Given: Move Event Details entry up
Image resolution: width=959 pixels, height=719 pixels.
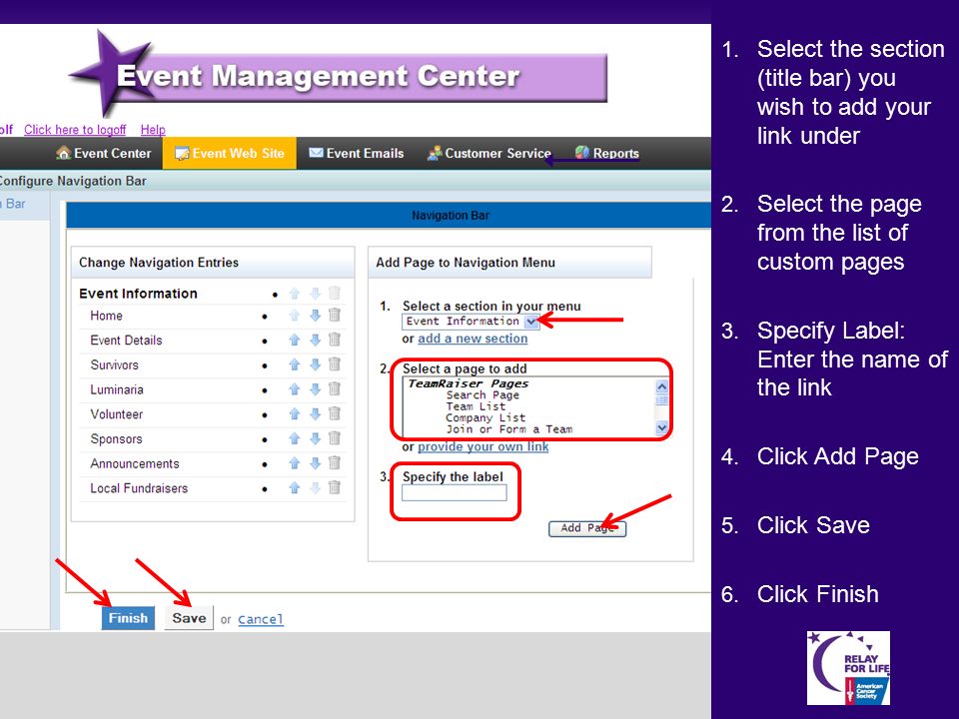Looking at the screenshot, I should coord(294,340).
